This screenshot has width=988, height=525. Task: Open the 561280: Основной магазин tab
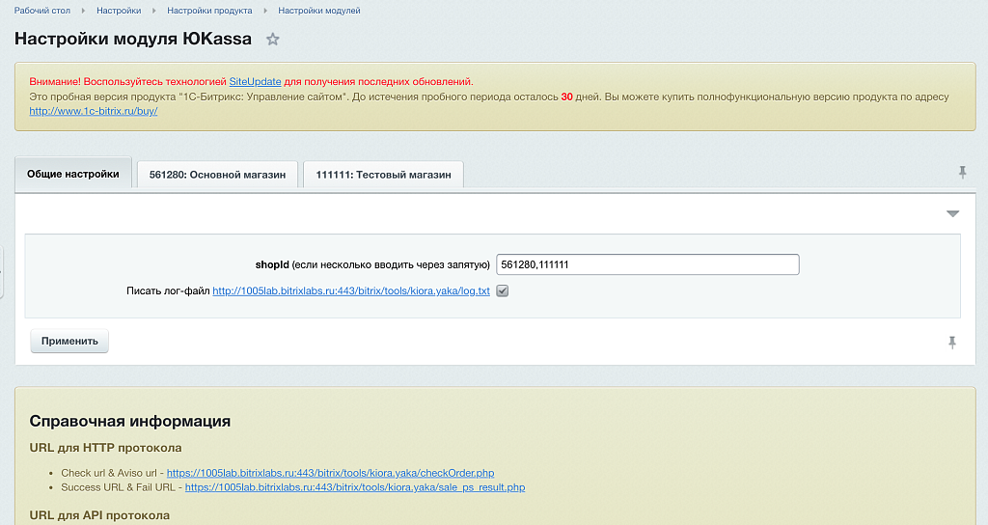(217, 175)
